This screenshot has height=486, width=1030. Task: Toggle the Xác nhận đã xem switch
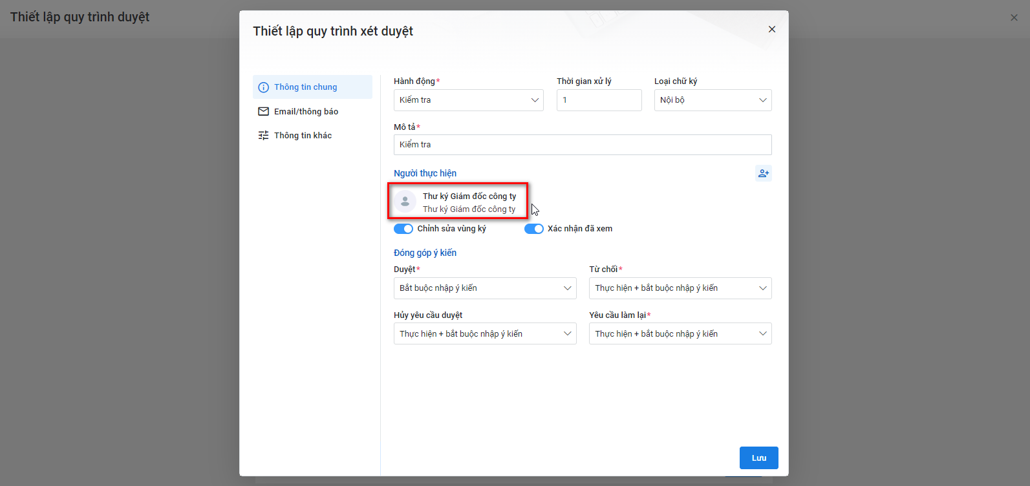point(534,229)
